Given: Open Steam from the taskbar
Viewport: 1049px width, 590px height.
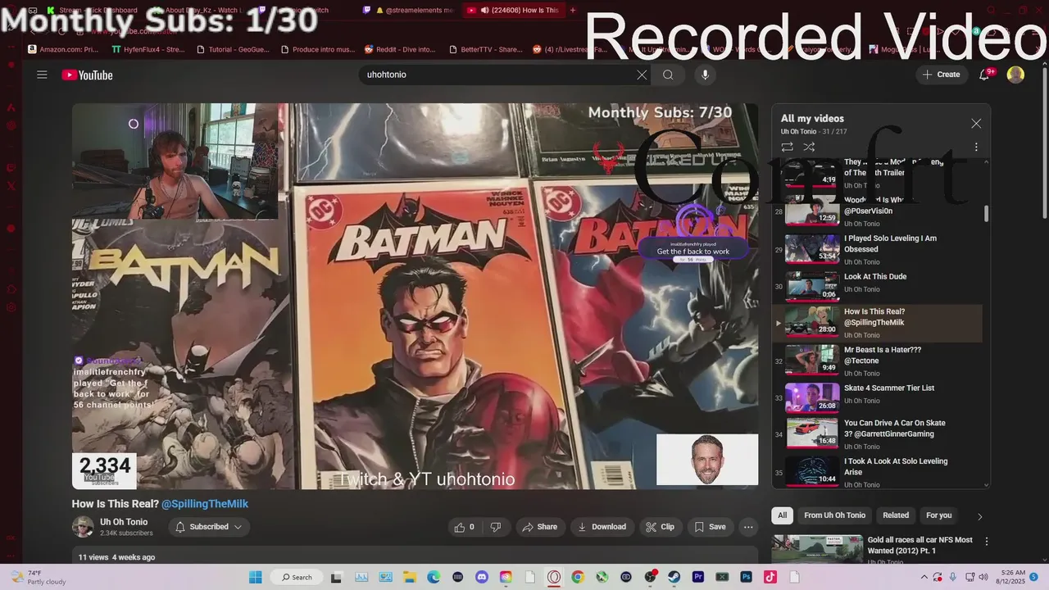Looking at the screenshot, I should coord(674,577).
